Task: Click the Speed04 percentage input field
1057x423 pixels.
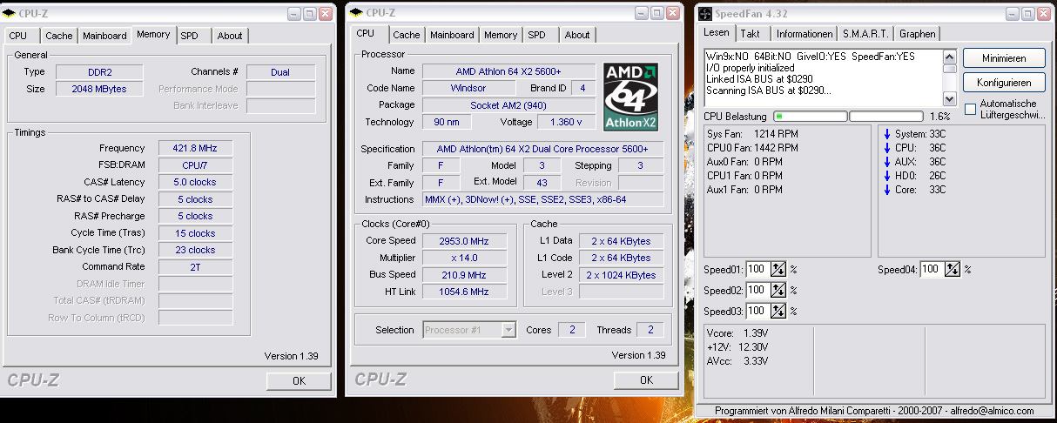Action: pyautogui.click(x=932, y=269)
